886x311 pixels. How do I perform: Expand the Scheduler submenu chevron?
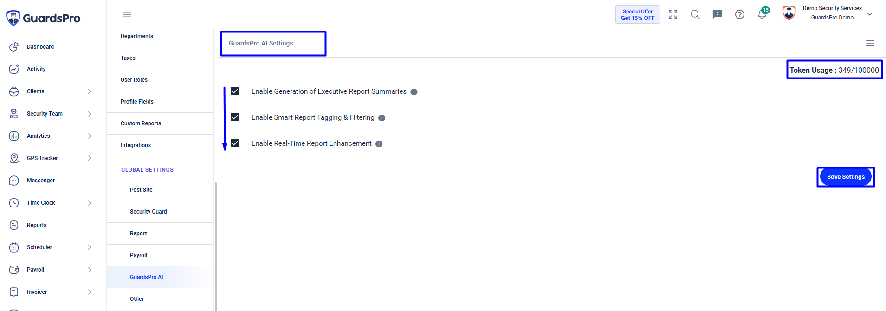(90, 247)
